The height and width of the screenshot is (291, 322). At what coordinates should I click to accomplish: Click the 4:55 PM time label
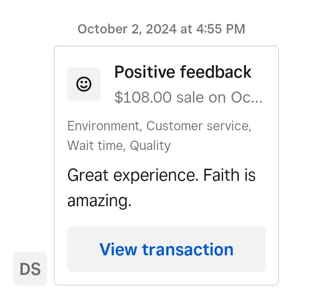pos(221,29)
